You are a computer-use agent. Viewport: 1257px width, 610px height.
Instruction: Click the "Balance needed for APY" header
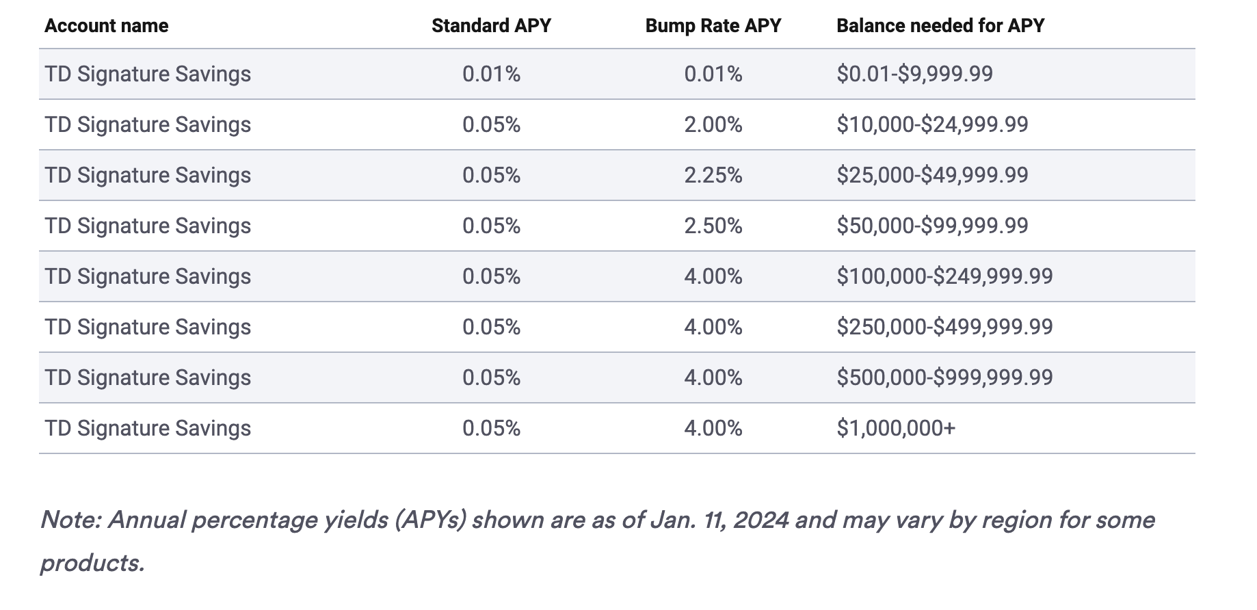tap(940, 26)
